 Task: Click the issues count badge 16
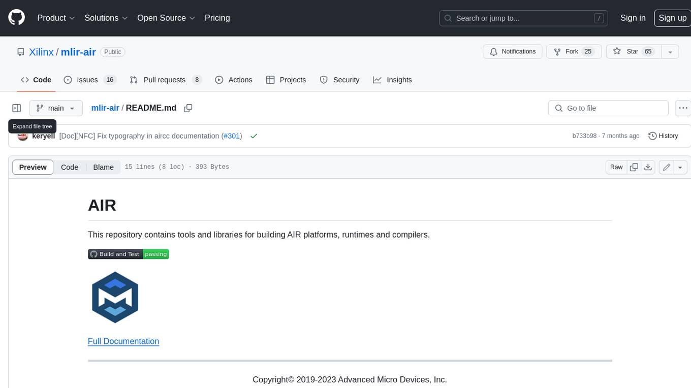point(110,80)
